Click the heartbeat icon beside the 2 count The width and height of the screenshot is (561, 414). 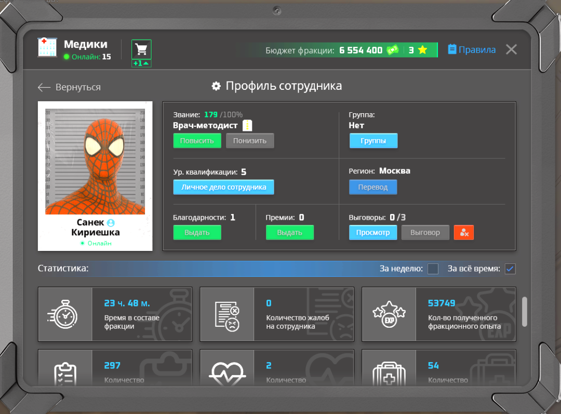[x=227, y=374]
